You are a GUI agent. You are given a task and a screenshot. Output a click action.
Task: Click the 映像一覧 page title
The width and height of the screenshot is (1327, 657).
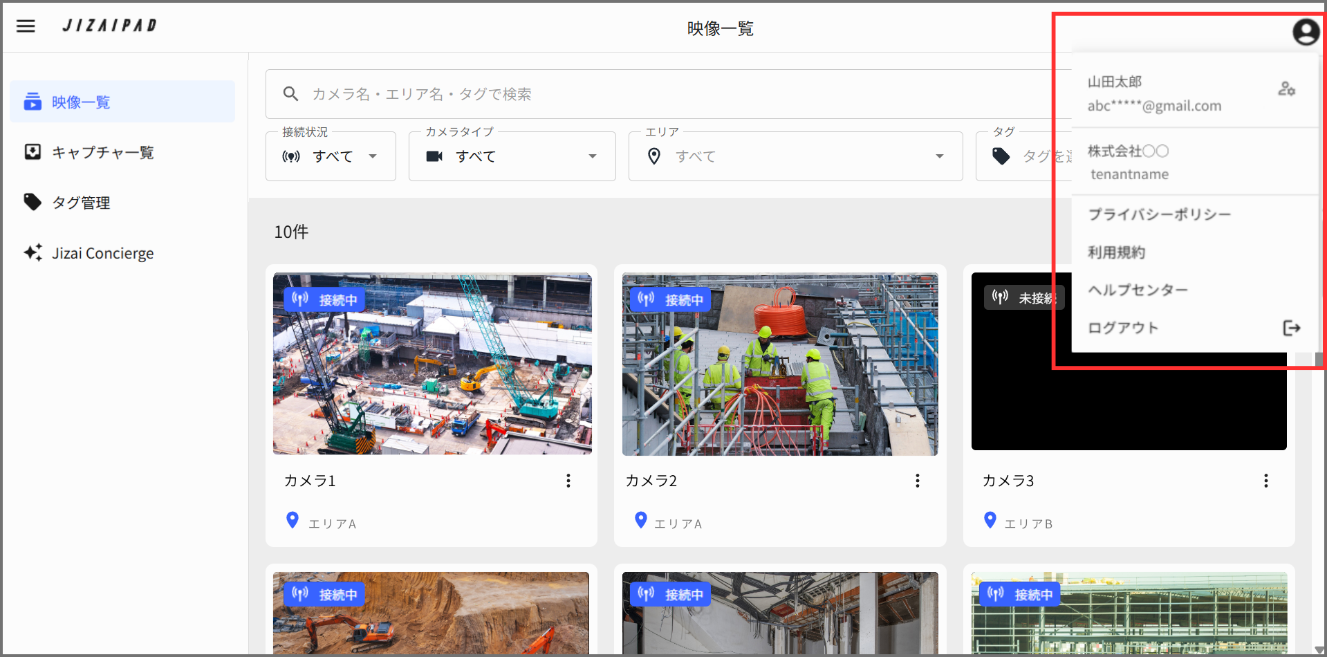pos(721,28)
